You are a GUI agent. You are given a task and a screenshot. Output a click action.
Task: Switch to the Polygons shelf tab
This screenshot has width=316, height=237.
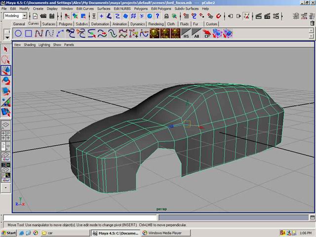tap(65, 24)
